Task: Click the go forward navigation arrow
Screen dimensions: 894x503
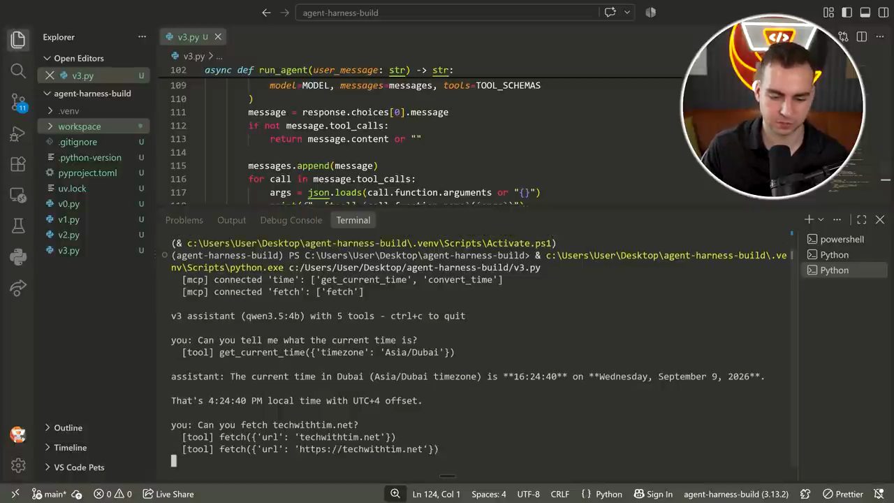Action: pos(284,13)
